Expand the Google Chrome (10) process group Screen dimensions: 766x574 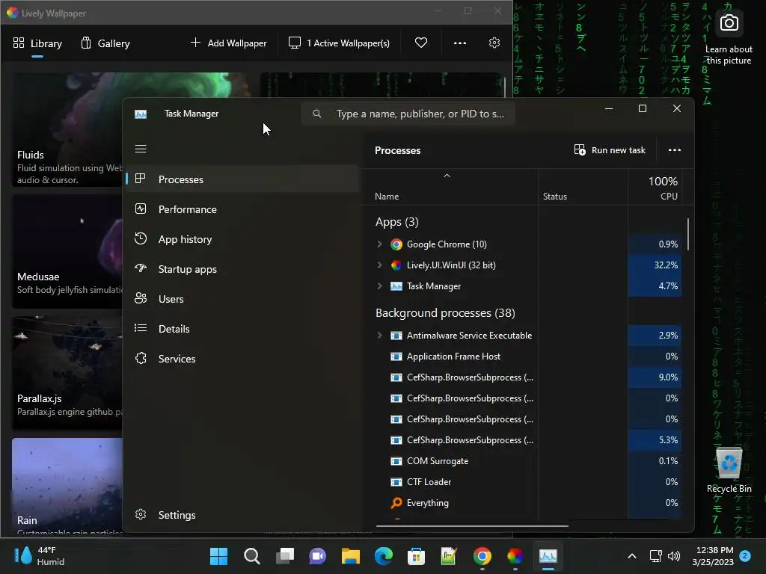379,244
